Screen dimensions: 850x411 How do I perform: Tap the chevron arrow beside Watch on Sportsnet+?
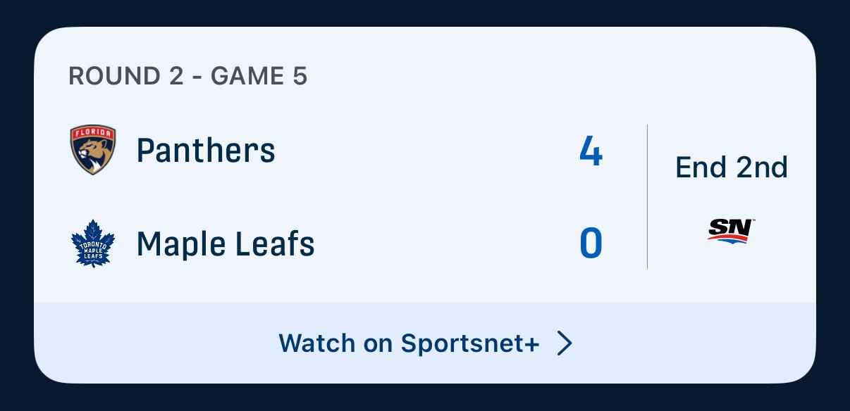click(565, 343)
